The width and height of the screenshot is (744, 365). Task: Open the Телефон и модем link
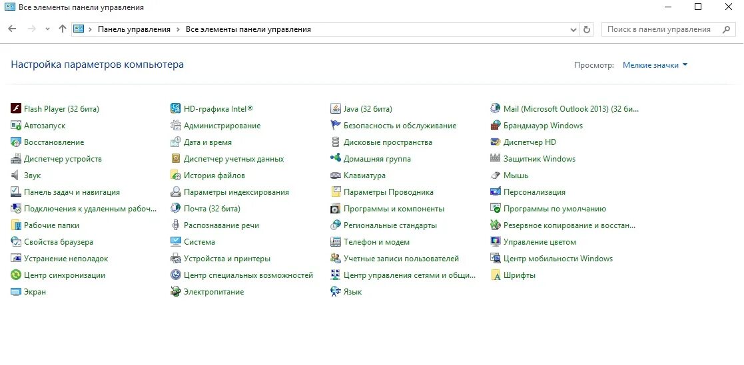click(376, 242)
